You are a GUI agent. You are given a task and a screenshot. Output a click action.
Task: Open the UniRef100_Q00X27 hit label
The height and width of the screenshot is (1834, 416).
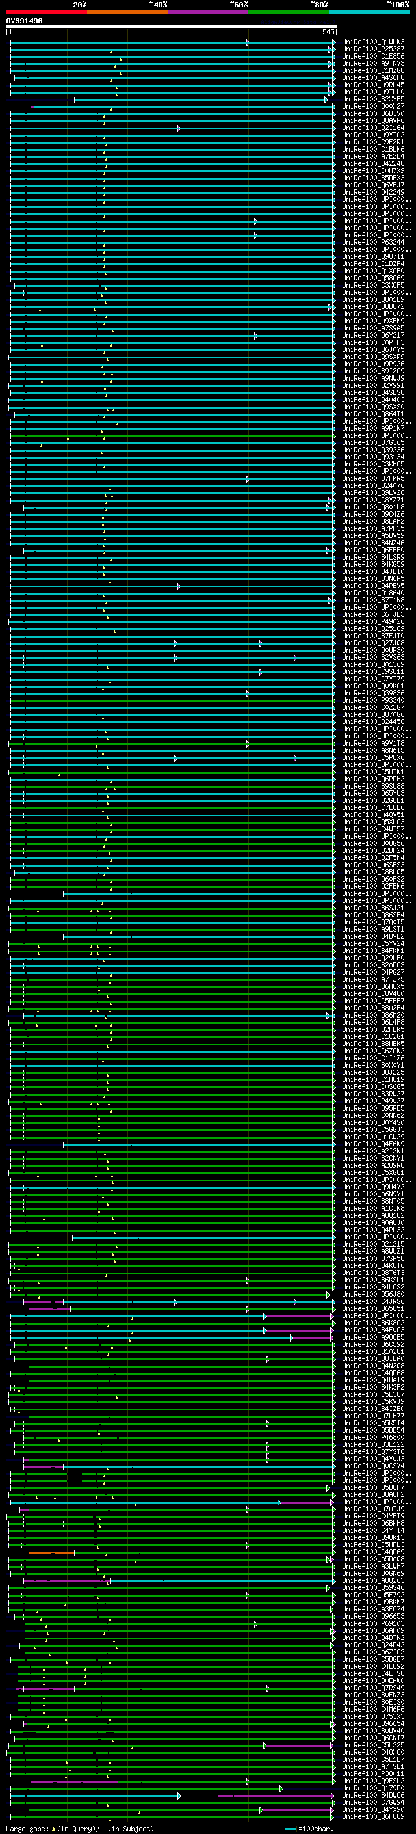(x=372, y=107)
